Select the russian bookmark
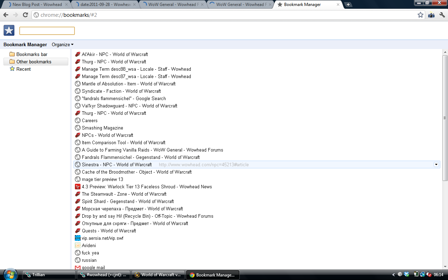Image resolution: width=448 pixels, height=280 pixels. [x=257, y=260]
